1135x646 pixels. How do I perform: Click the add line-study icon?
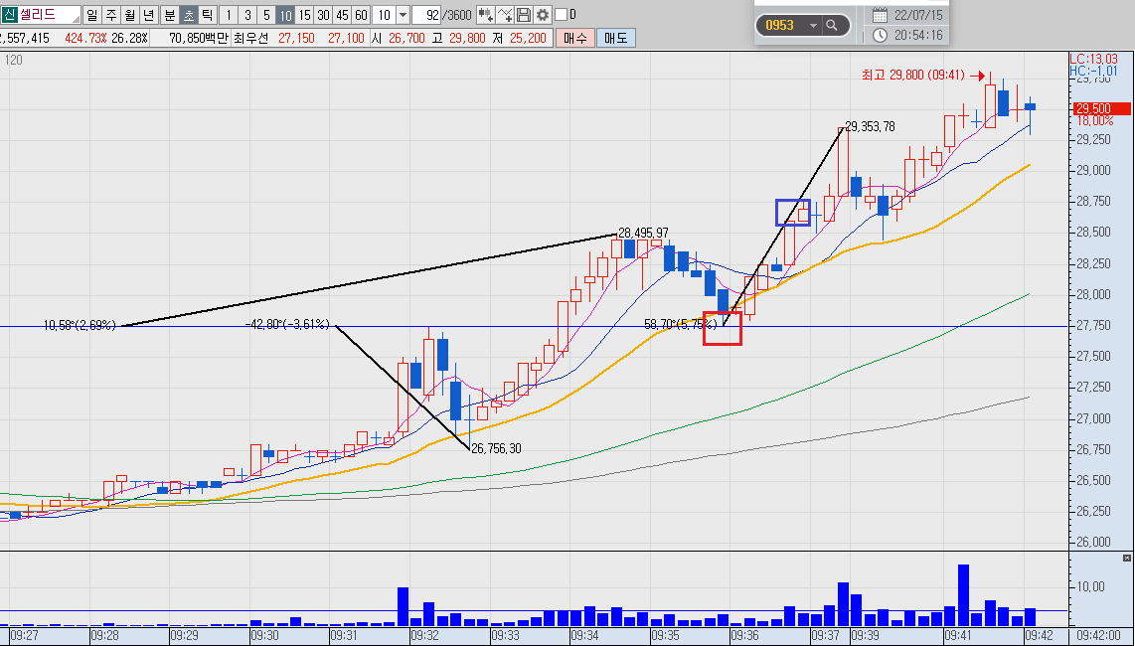coord(505,15)
